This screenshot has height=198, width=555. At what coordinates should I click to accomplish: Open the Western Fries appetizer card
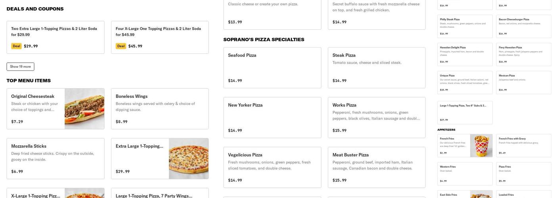coord(465,173)
